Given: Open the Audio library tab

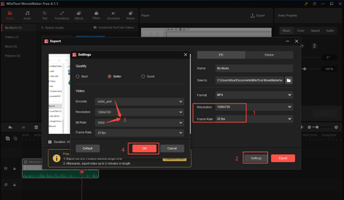Looking at the screenshot, I should point(27,15).
